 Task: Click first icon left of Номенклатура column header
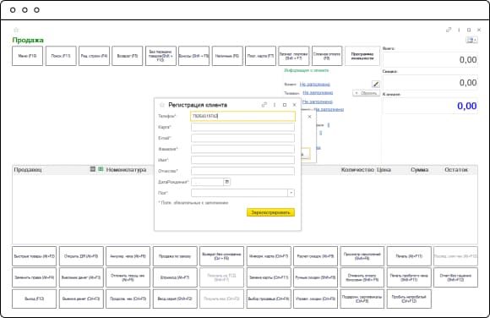tap(92, 169)
